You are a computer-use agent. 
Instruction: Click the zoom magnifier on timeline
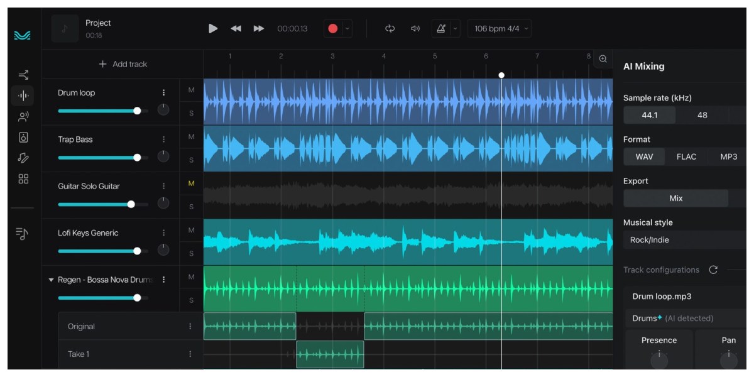pyautogui.click(x=603, y=58)
